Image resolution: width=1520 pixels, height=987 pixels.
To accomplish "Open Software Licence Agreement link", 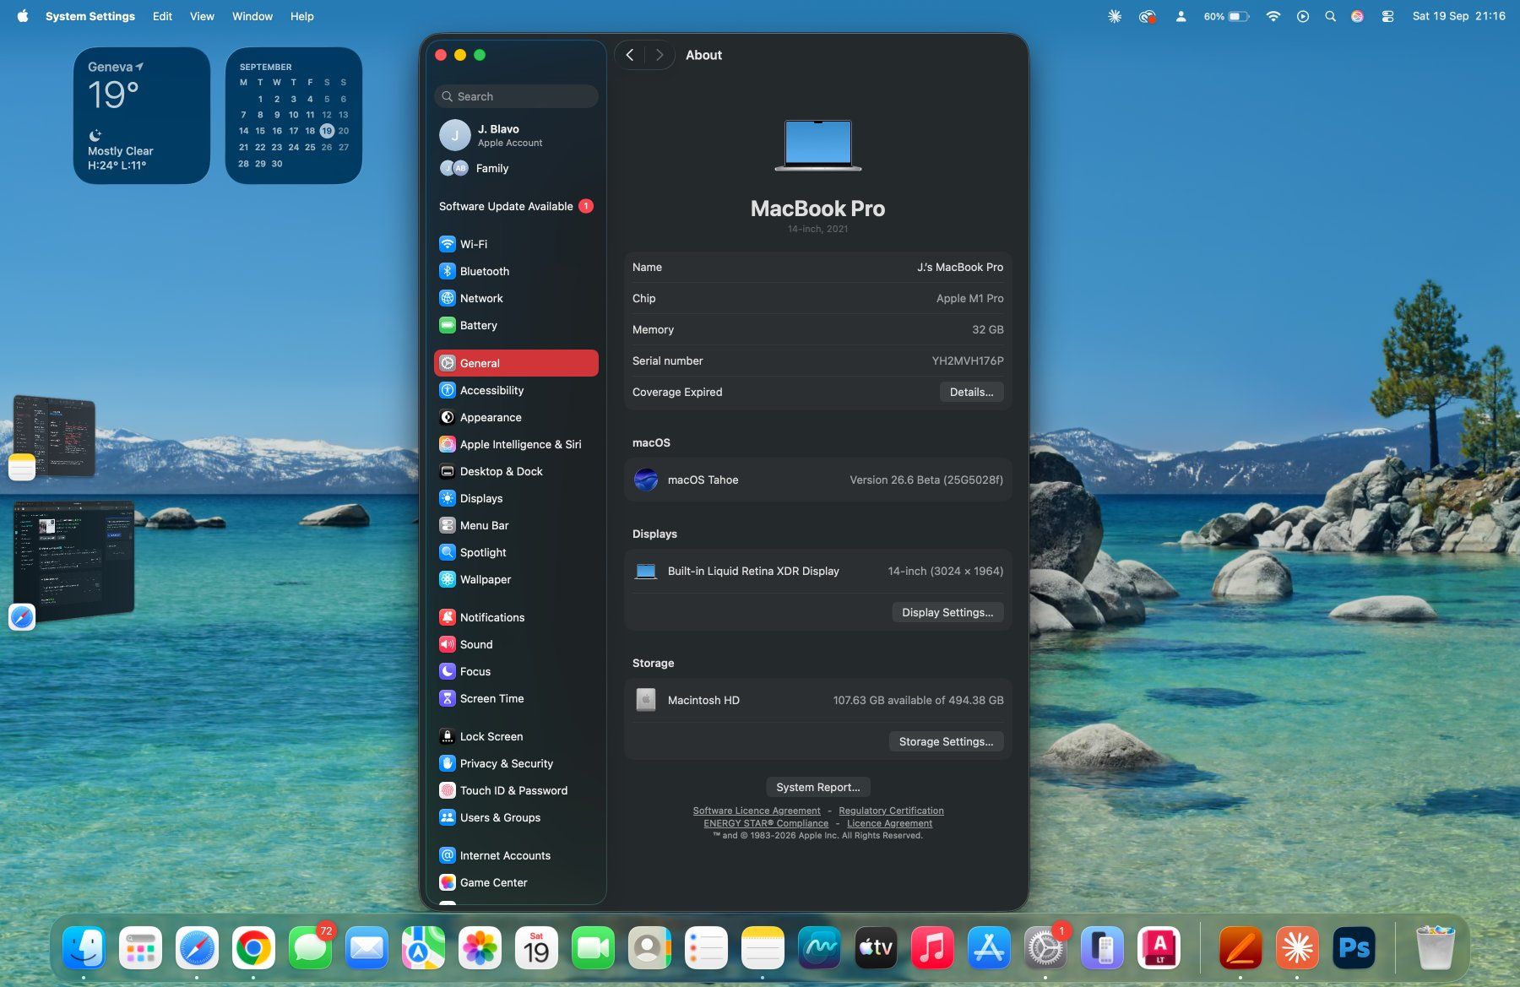I will coord(757,811).
